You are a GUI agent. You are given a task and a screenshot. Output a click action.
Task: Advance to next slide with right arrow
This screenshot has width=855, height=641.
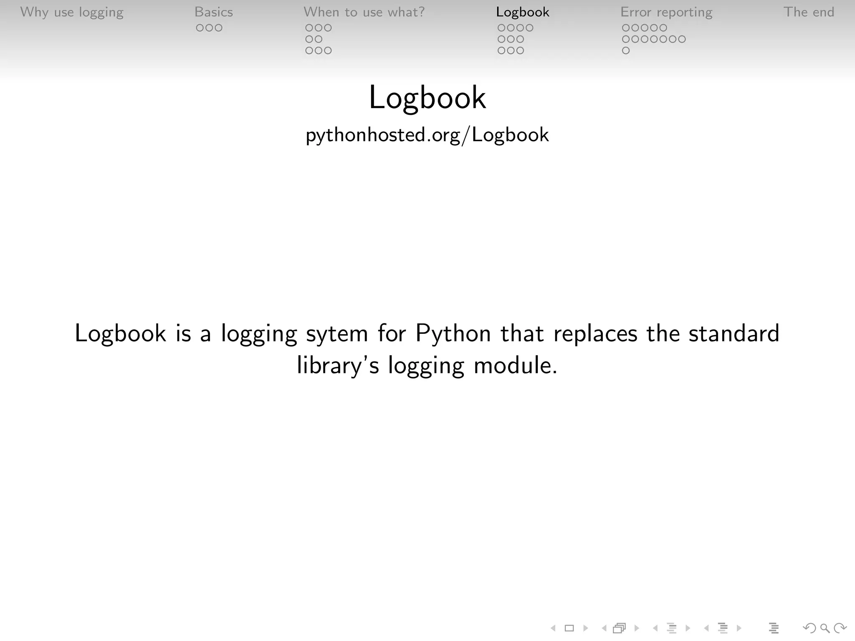click(x=586, y=628)
